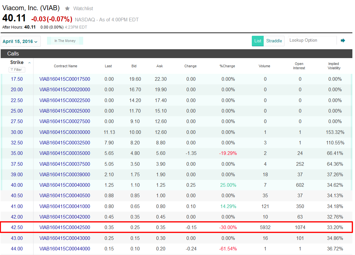355x255 pixels.
Task: Click the -61.54% change value
Action: [228, 249]
